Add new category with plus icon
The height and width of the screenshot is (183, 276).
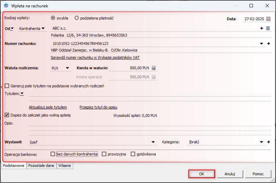click(269, 142)
